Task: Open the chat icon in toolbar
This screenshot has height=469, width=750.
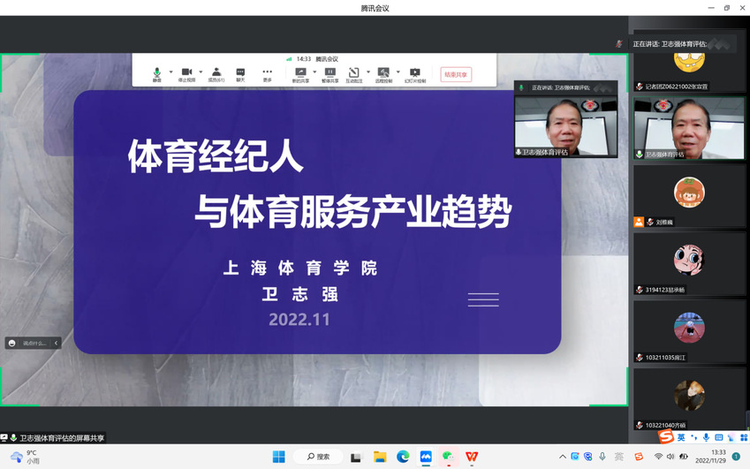Action: click(x=240, y=73)
